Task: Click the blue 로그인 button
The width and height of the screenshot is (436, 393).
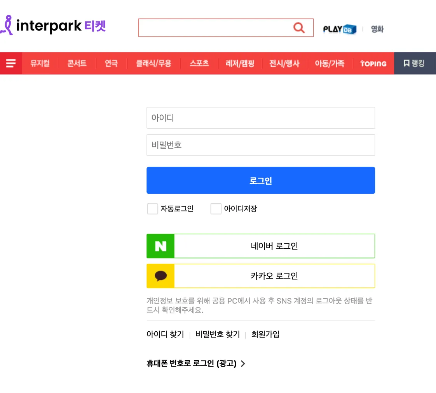Action: pos(261,180)
